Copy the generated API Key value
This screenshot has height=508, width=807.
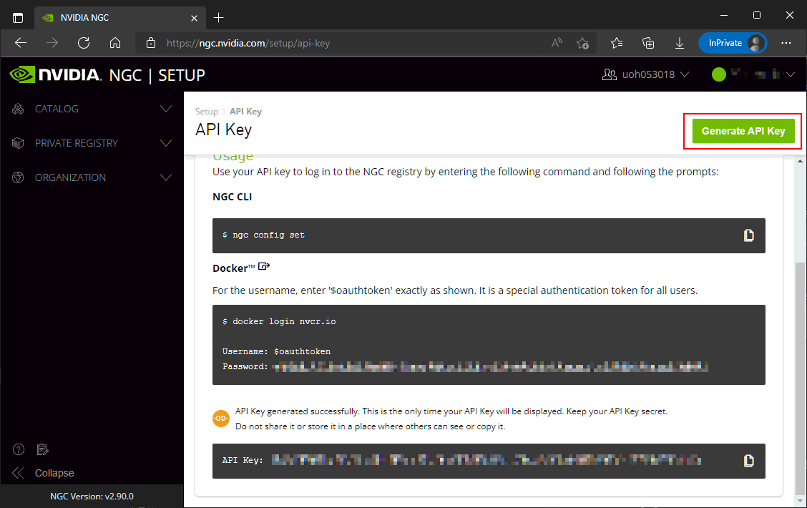pyautogui.click(x=748, y=461)
